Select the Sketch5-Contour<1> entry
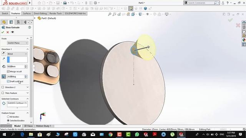The height and width of the screenshot is (138, 246). (17, 103)
